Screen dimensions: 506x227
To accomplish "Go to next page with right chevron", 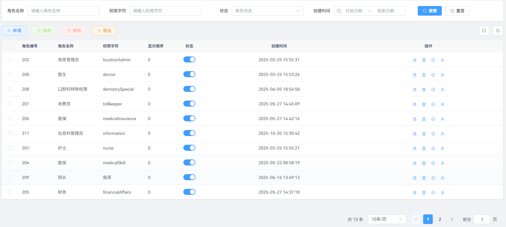I will click(x=452, y=219).
